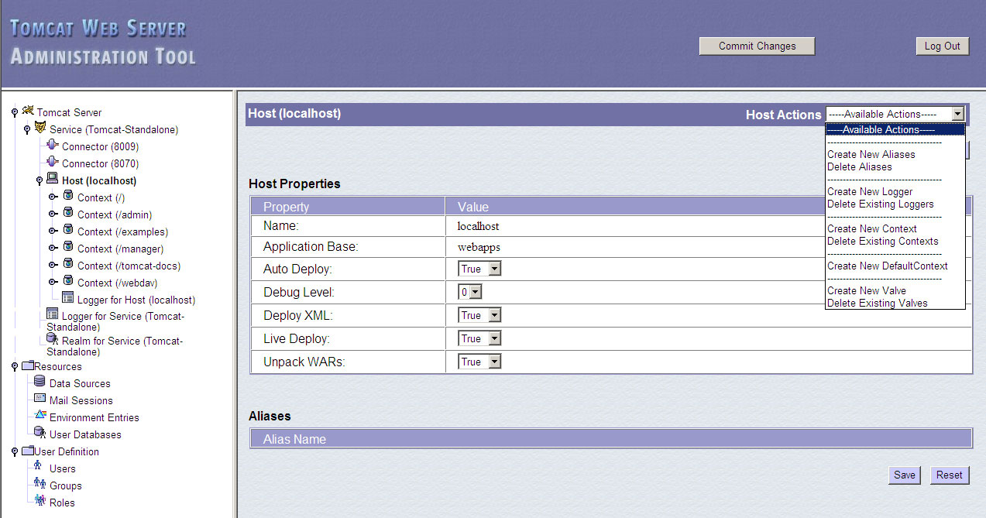Image resolution: width=986 pixels, height=518 pixels.
Task: Click the Tomcat Server cat icon
Action: pyautogui.click(x=29, y=111)
